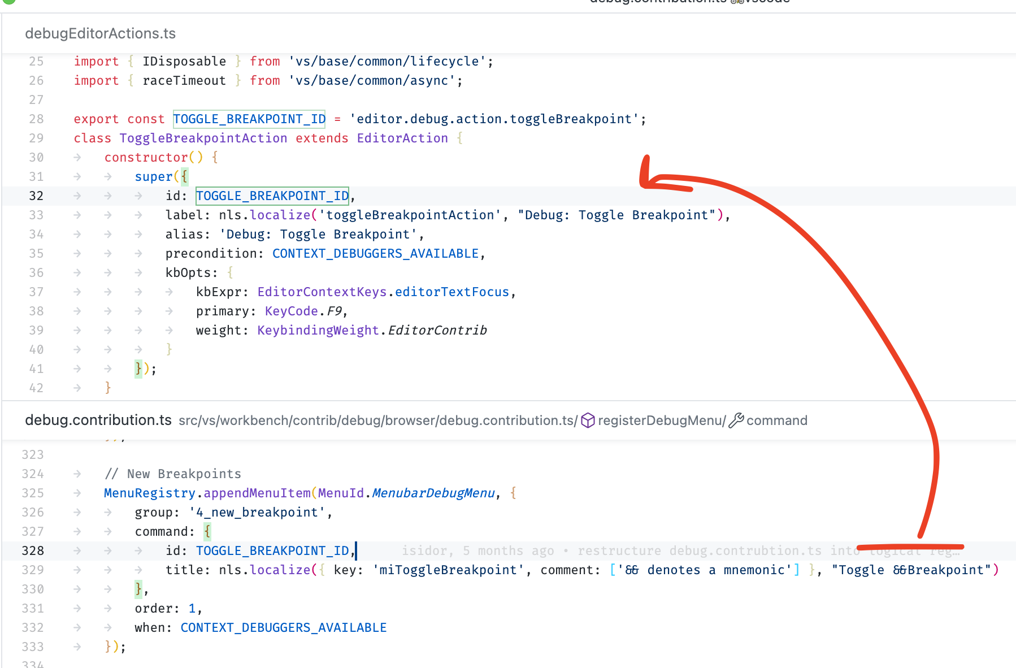
Task: Click the purple cube icon beside registerDebugMenu
Action: tap(588, 420)
